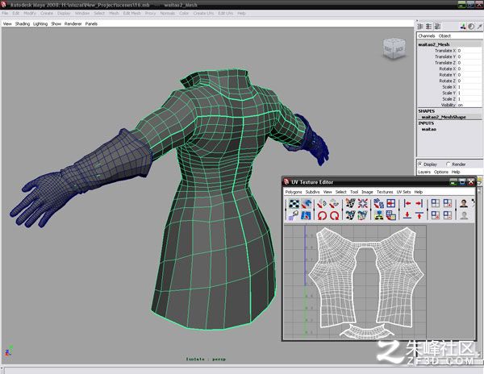Open the Panels menu
Image resolution: width=484 pixels, height=374 pixels.
tap(91, 23)
